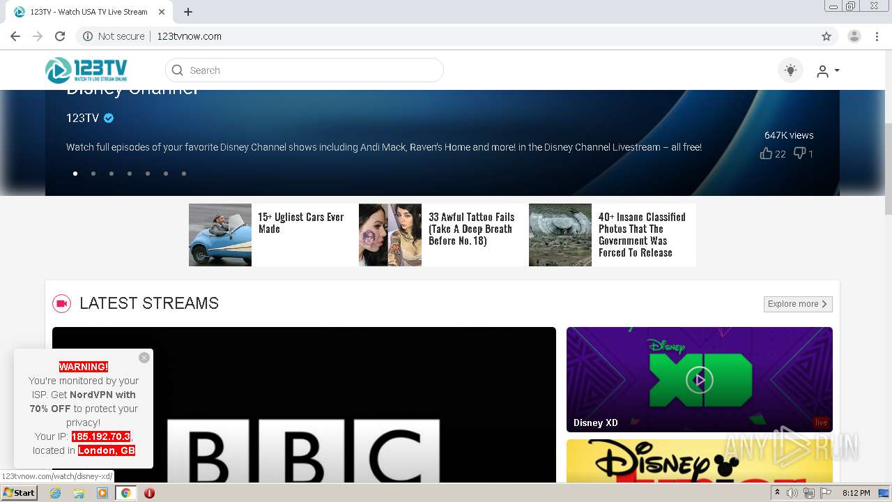Image resolution: width=892 pixels, height=502 pixels.
Task: Bookmark page with star icon
Action: coord(826,36)
